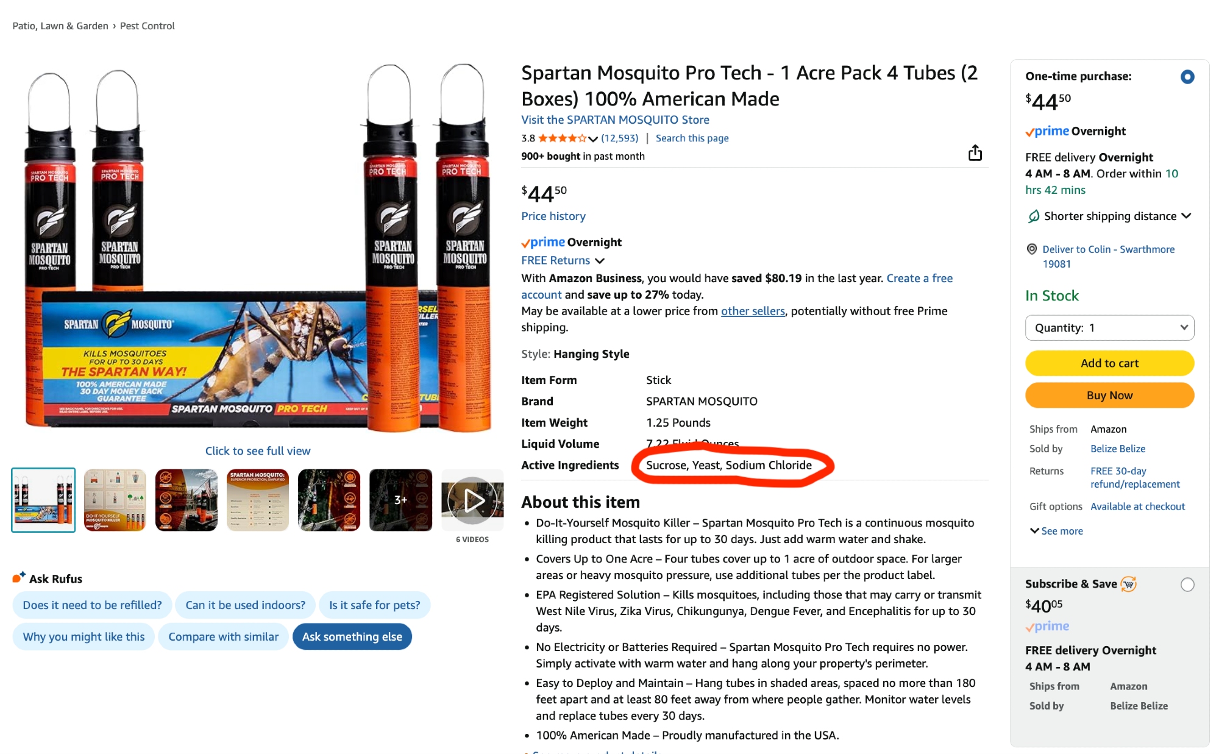Select the Subscribe & Save radio option
1219x754 pixels.
1187,585
